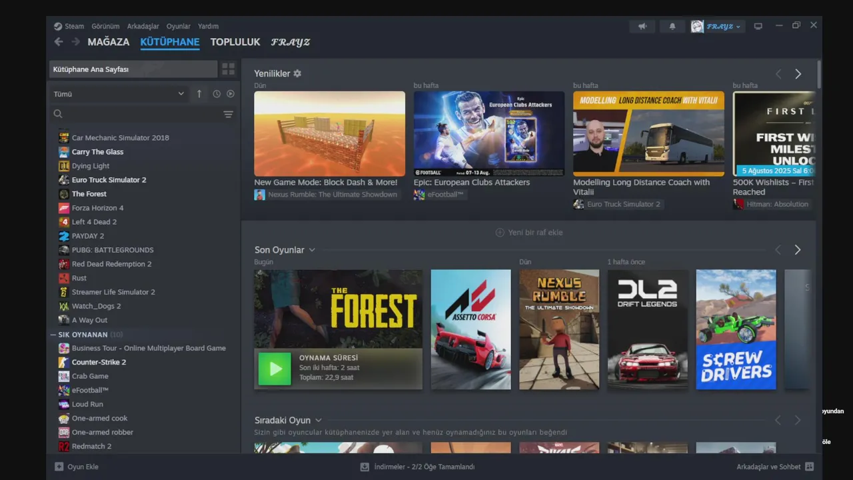Open Modelling Long Distance Coach news
The image size is (853, 480).
point(648,134)
